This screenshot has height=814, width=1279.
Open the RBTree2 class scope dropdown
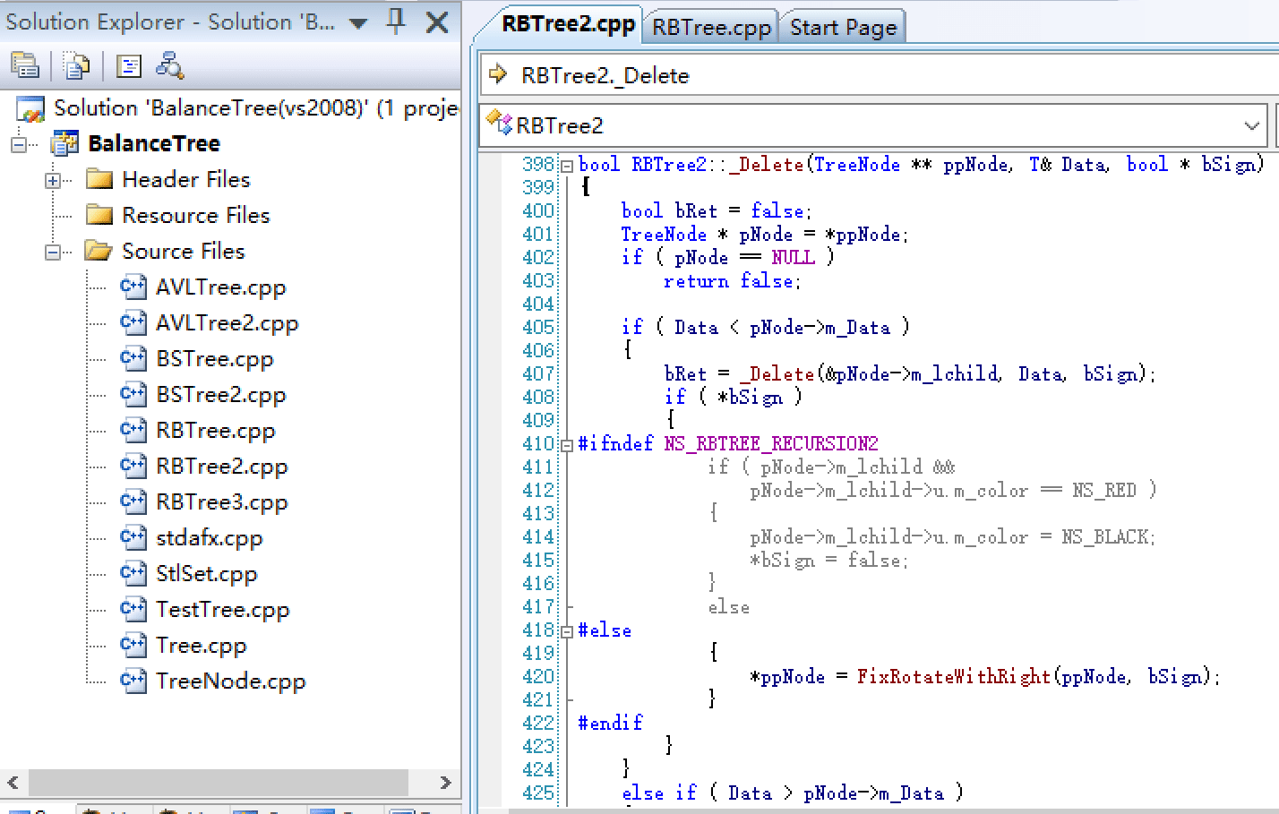[1252, 126]
